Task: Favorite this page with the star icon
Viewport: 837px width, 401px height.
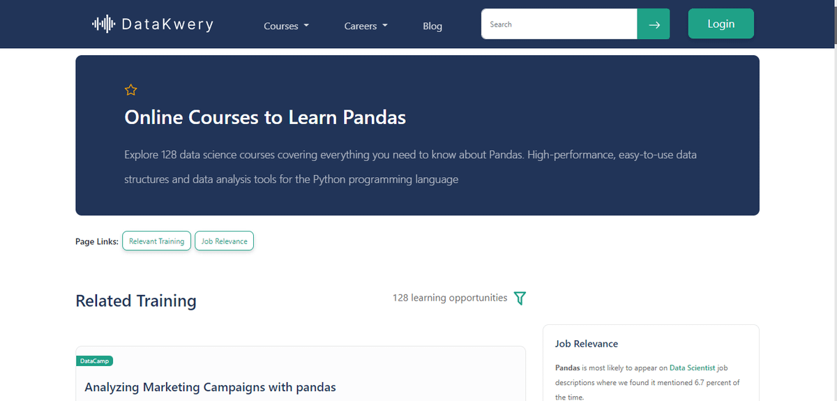Action: click(x=130, y=90)
